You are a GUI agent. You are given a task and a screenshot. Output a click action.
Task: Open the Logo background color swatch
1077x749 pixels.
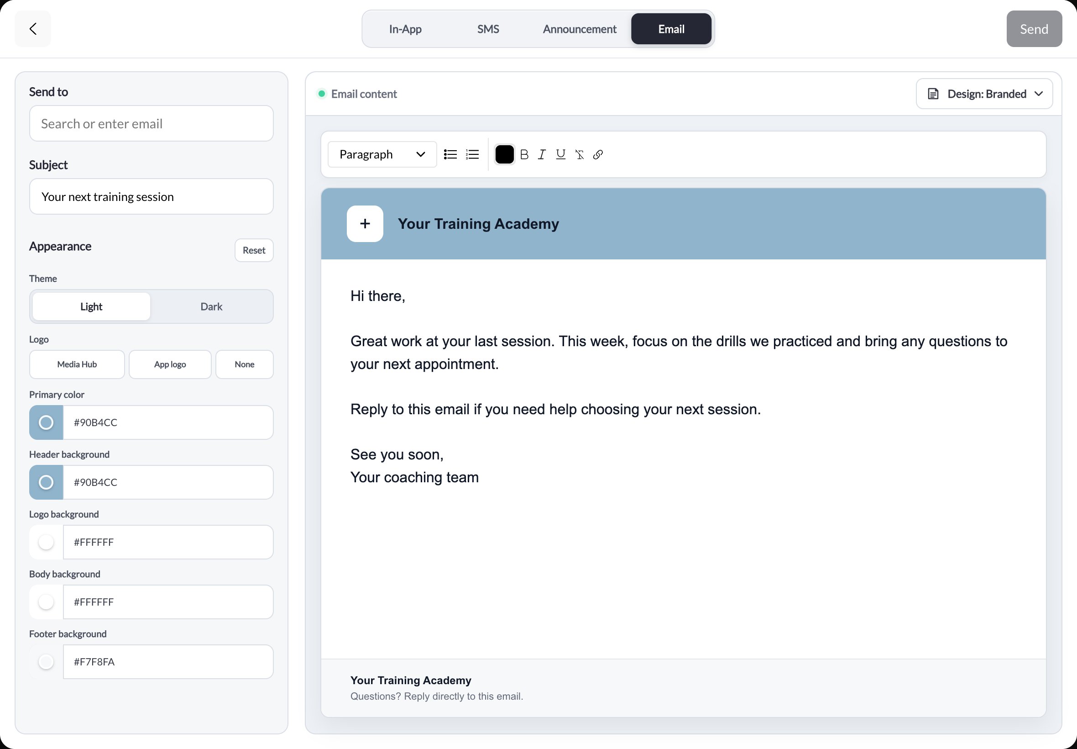coord(46,542)
